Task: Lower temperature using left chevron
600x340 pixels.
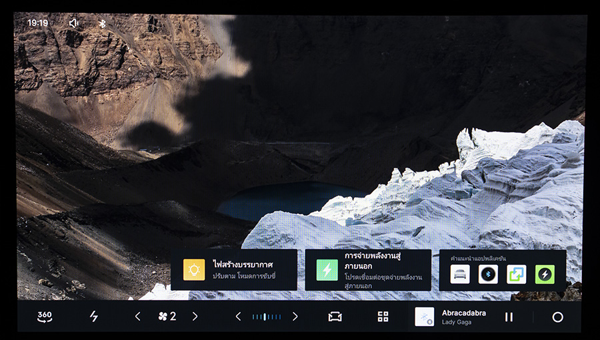Action: point(238,317)
